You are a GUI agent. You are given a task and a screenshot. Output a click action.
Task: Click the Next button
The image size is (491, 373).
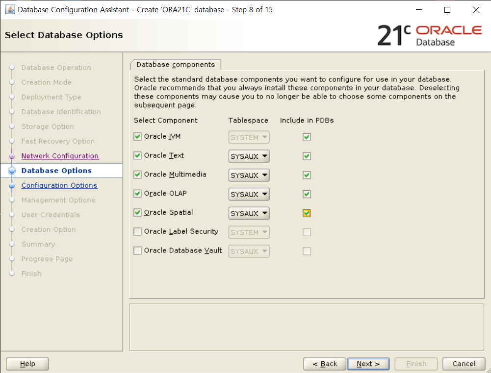click(x=368, y=364)
